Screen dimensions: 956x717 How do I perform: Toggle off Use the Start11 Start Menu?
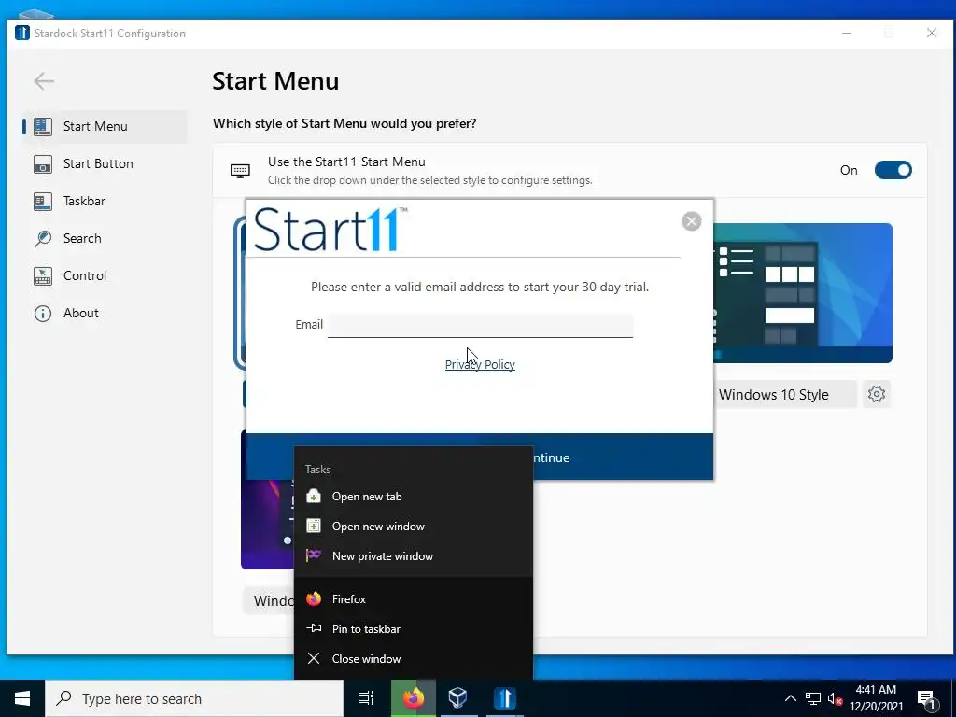coord(893,170)
